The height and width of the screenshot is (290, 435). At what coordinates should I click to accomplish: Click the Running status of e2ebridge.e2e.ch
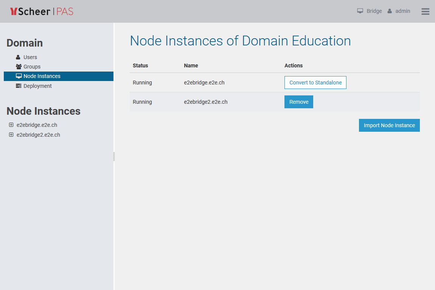point(142,82)
